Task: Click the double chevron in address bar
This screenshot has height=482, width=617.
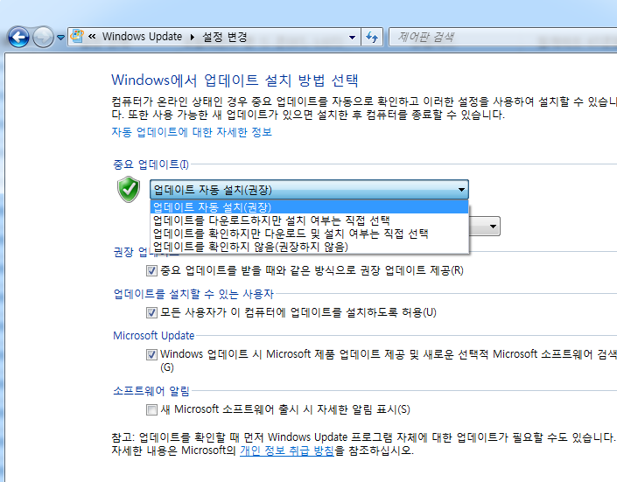Action: [92, 37]
